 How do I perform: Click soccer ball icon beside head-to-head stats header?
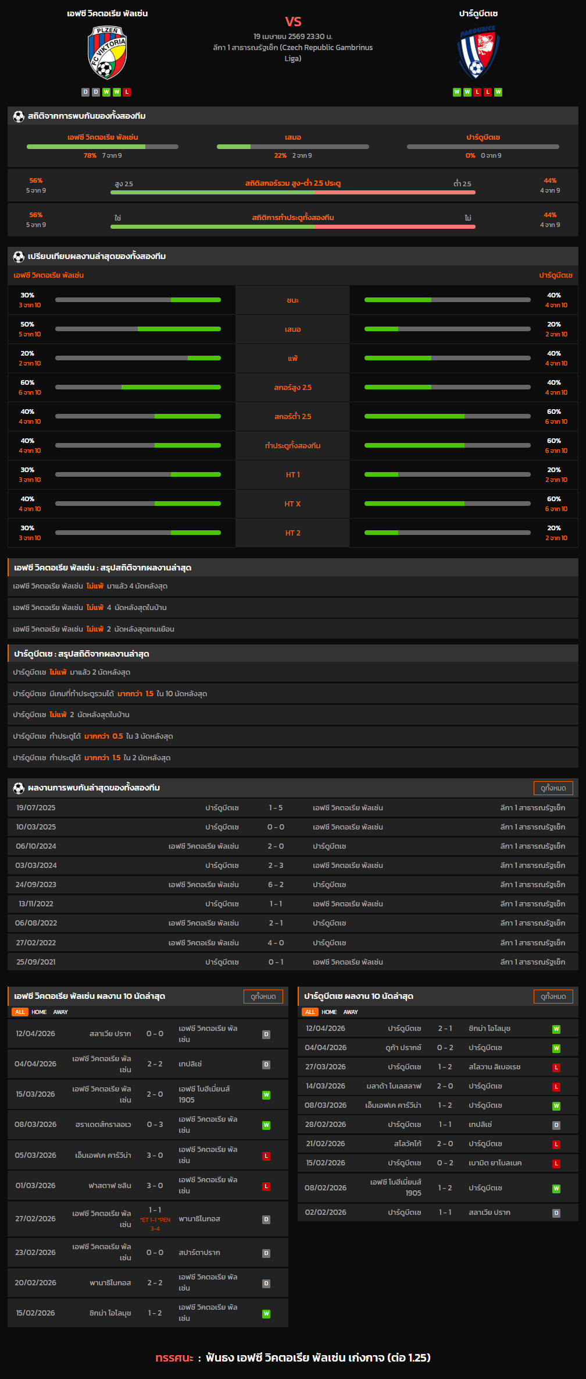(19, 116)
